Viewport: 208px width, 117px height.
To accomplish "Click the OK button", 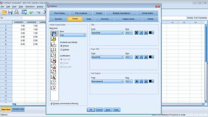I will point(91,110).
